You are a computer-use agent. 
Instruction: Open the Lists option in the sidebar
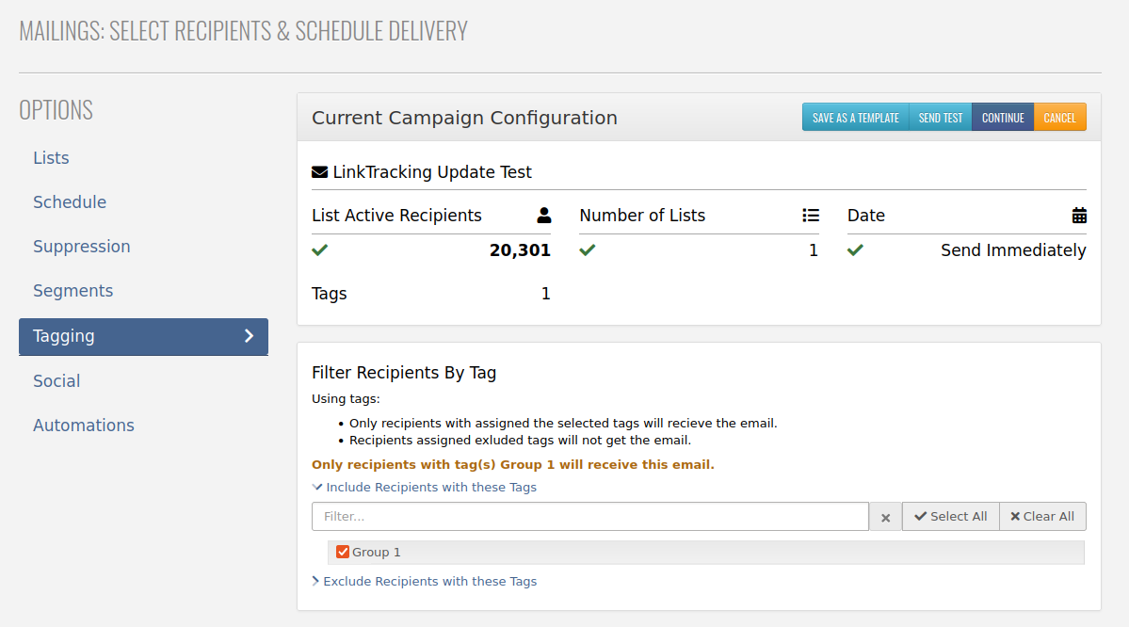tap(51, 157)
